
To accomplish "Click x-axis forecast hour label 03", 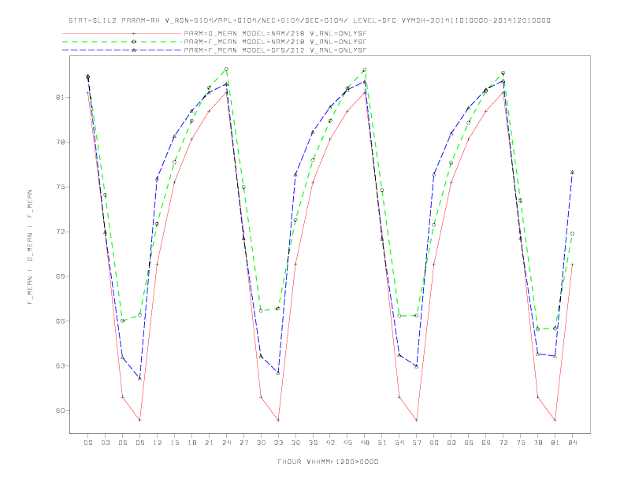I will pyautogui.click(x=105, y=443).
